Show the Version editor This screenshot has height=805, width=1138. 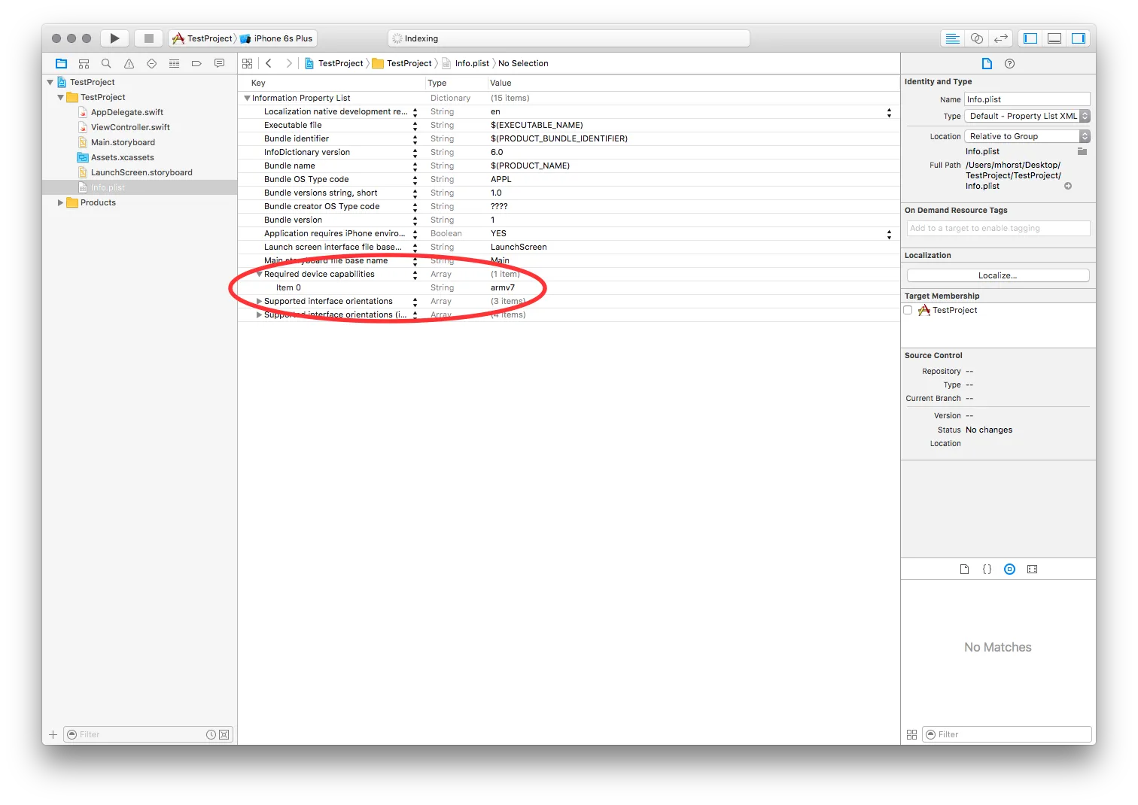(x=1001, y=38)
